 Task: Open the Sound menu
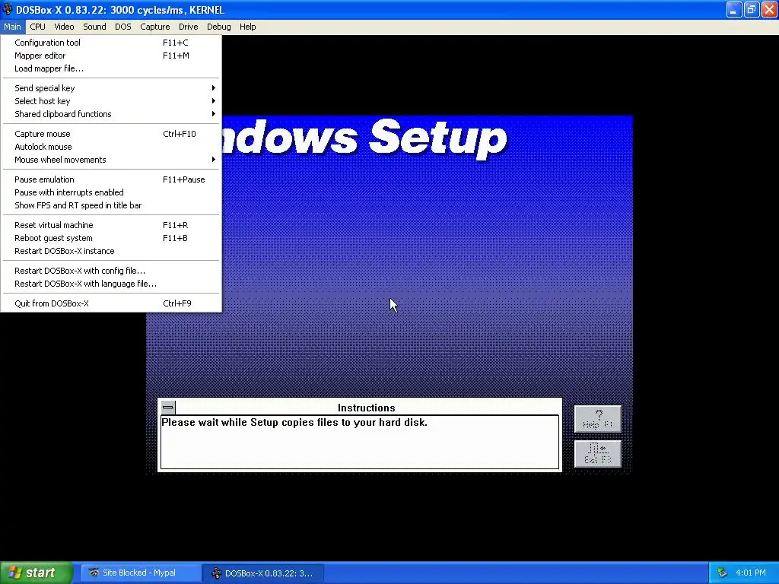point(94,27)
